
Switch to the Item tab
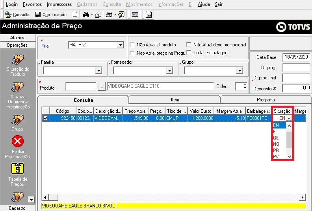click(x=175, y=100)
